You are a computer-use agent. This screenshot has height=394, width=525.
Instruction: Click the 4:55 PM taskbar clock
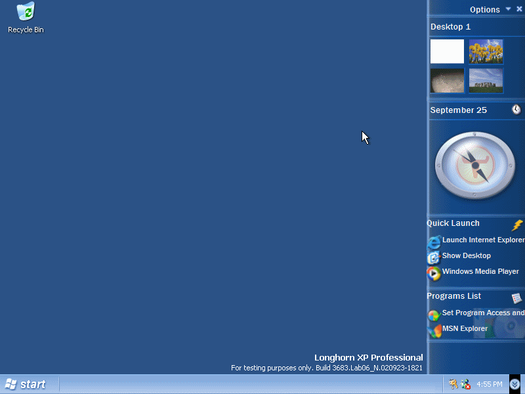tap(489, 384)
